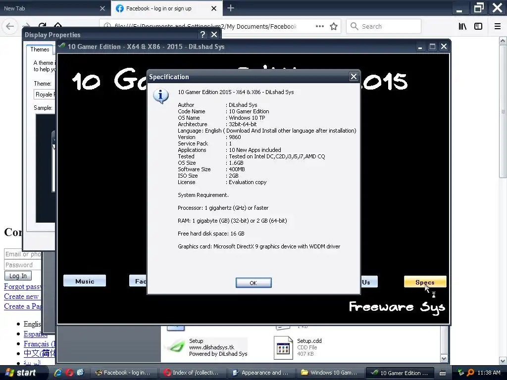
Task: Switch to Appearance and ... taskbar button
Action: pyautogui.click(x=261, y=373)
